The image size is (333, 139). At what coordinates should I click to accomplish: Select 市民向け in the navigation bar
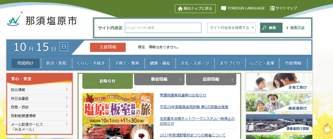point(25,63)
